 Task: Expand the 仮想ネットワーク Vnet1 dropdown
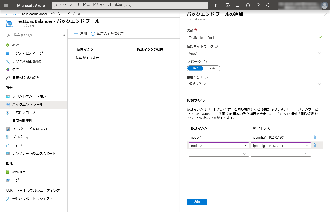point(255,53)
